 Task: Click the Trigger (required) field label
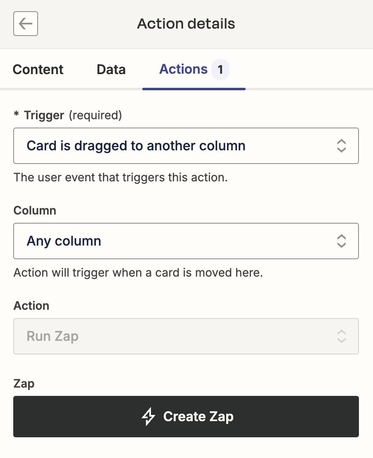click(73, 115)
